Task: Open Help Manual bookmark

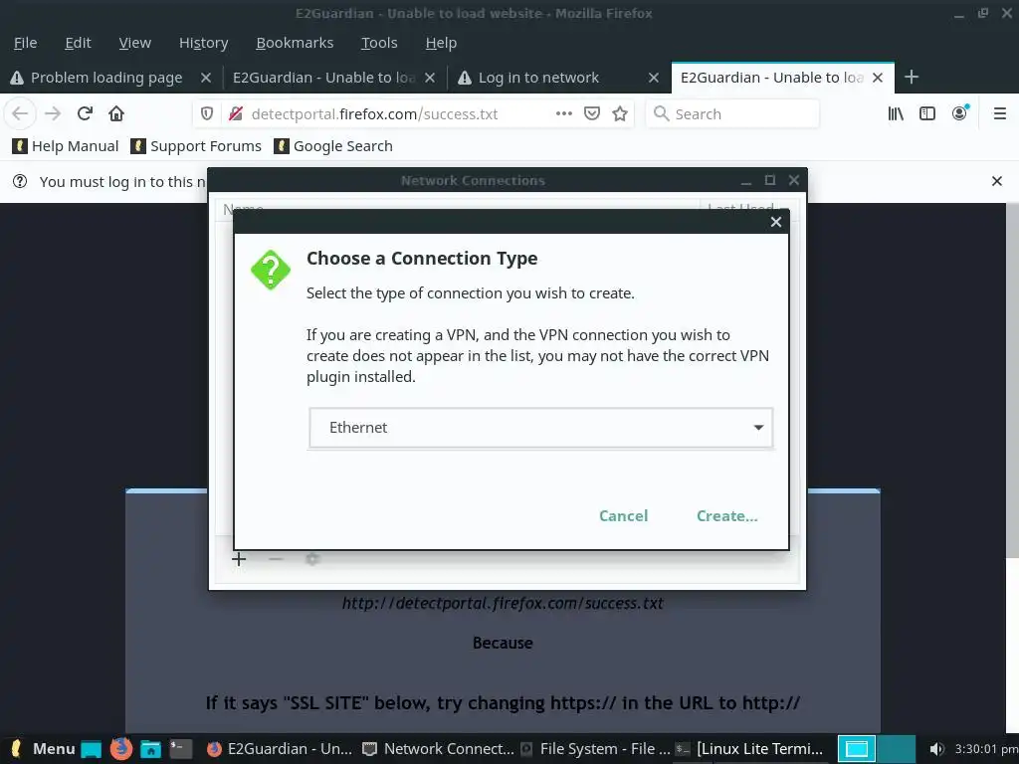Action: click(x=66, y=146)
